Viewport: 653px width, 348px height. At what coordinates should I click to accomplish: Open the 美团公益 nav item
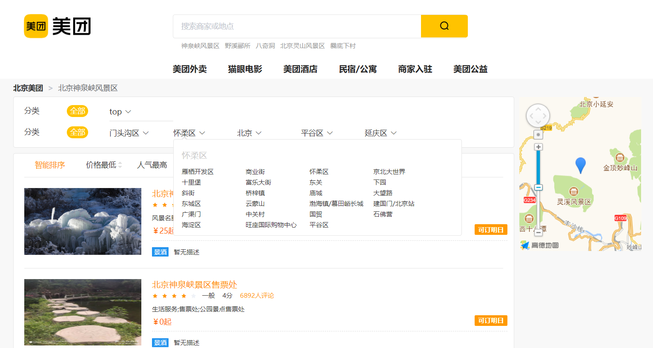coord(470,69)
